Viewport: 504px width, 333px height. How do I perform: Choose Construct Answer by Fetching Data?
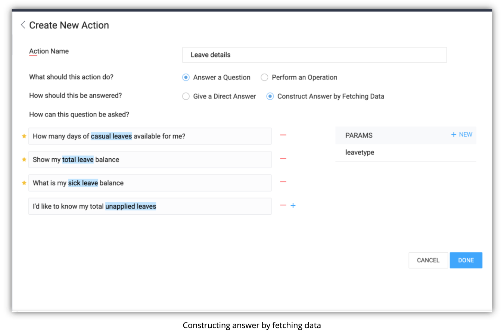coord(270,96)
